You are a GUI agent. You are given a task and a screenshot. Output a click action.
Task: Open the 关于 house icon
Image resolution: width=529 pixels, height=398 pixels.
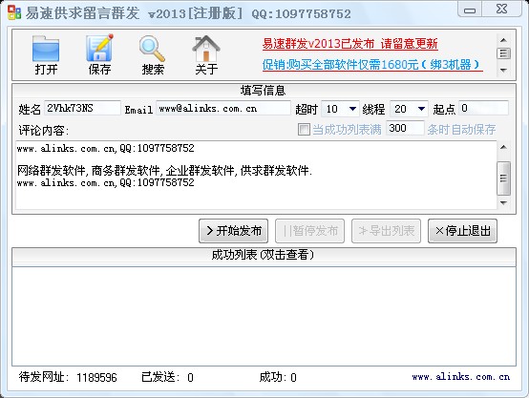tap(206, 55)
